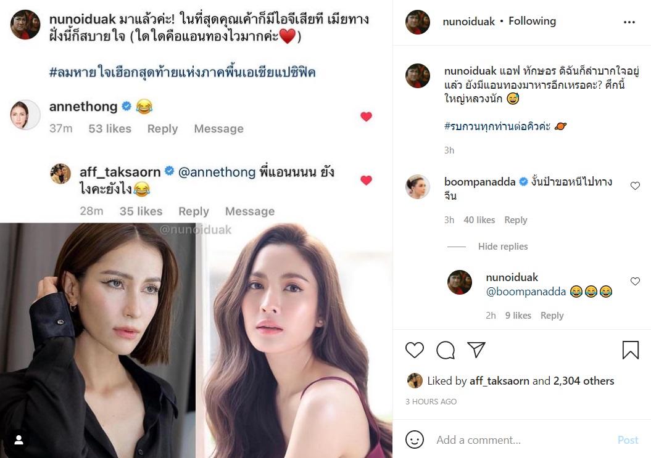Like boompanadda's comment heart
Viewport: 651px width, 458px height.
click(x=635, y=186)
